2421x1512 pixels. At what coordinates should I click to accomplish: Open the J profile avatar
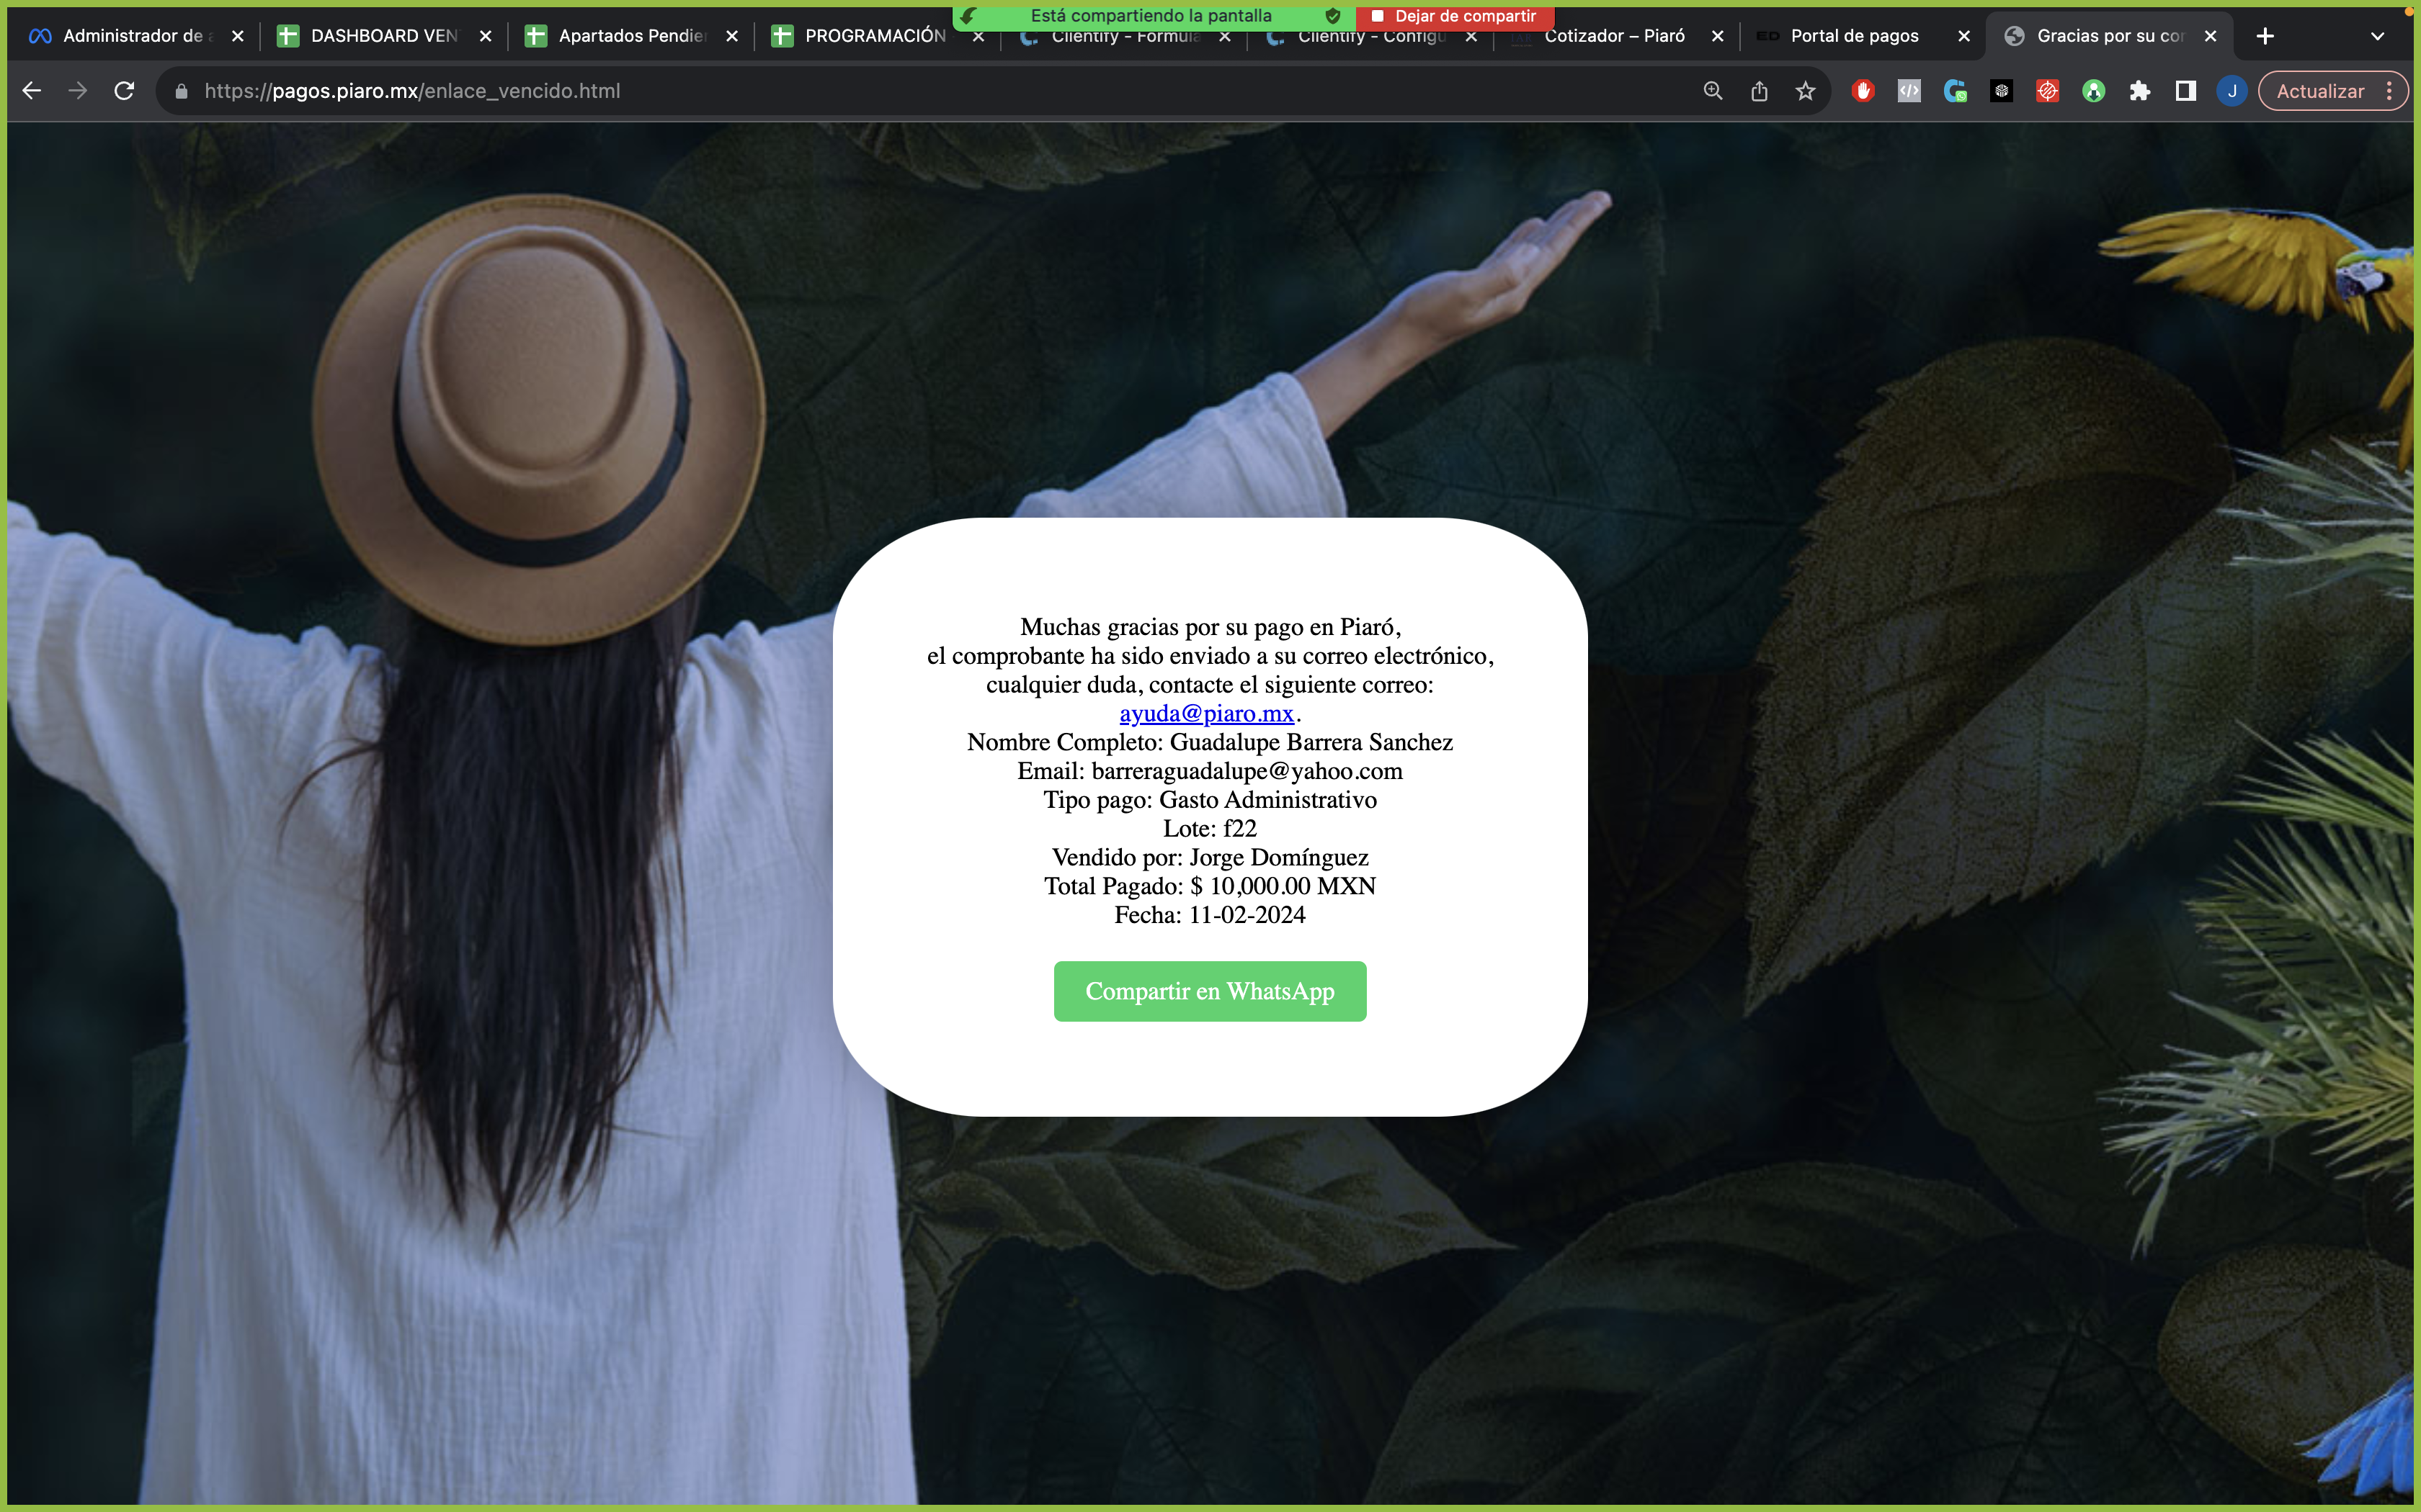coord(2231,91)
